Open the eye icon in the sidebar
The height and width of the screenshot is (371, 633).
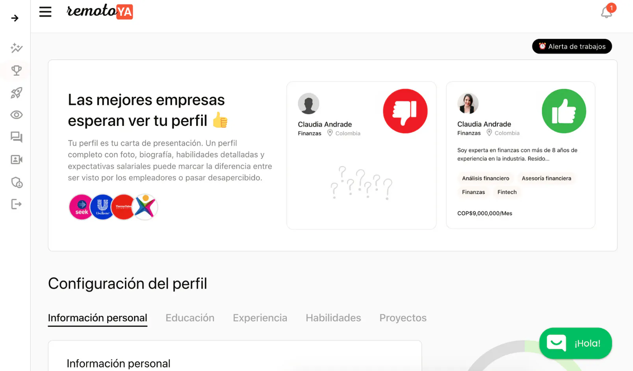(x=17, y=115)
